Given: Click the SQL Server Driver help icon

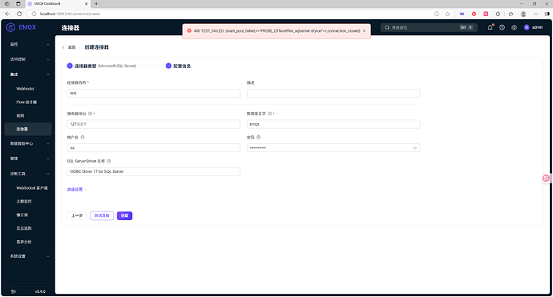Looking at the screenshot, I should [109, 161].
